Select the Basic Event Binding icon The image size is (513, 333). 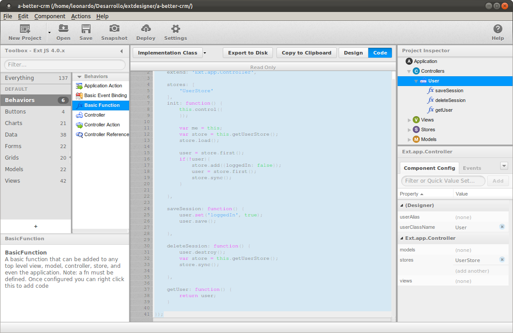(79, 95)
